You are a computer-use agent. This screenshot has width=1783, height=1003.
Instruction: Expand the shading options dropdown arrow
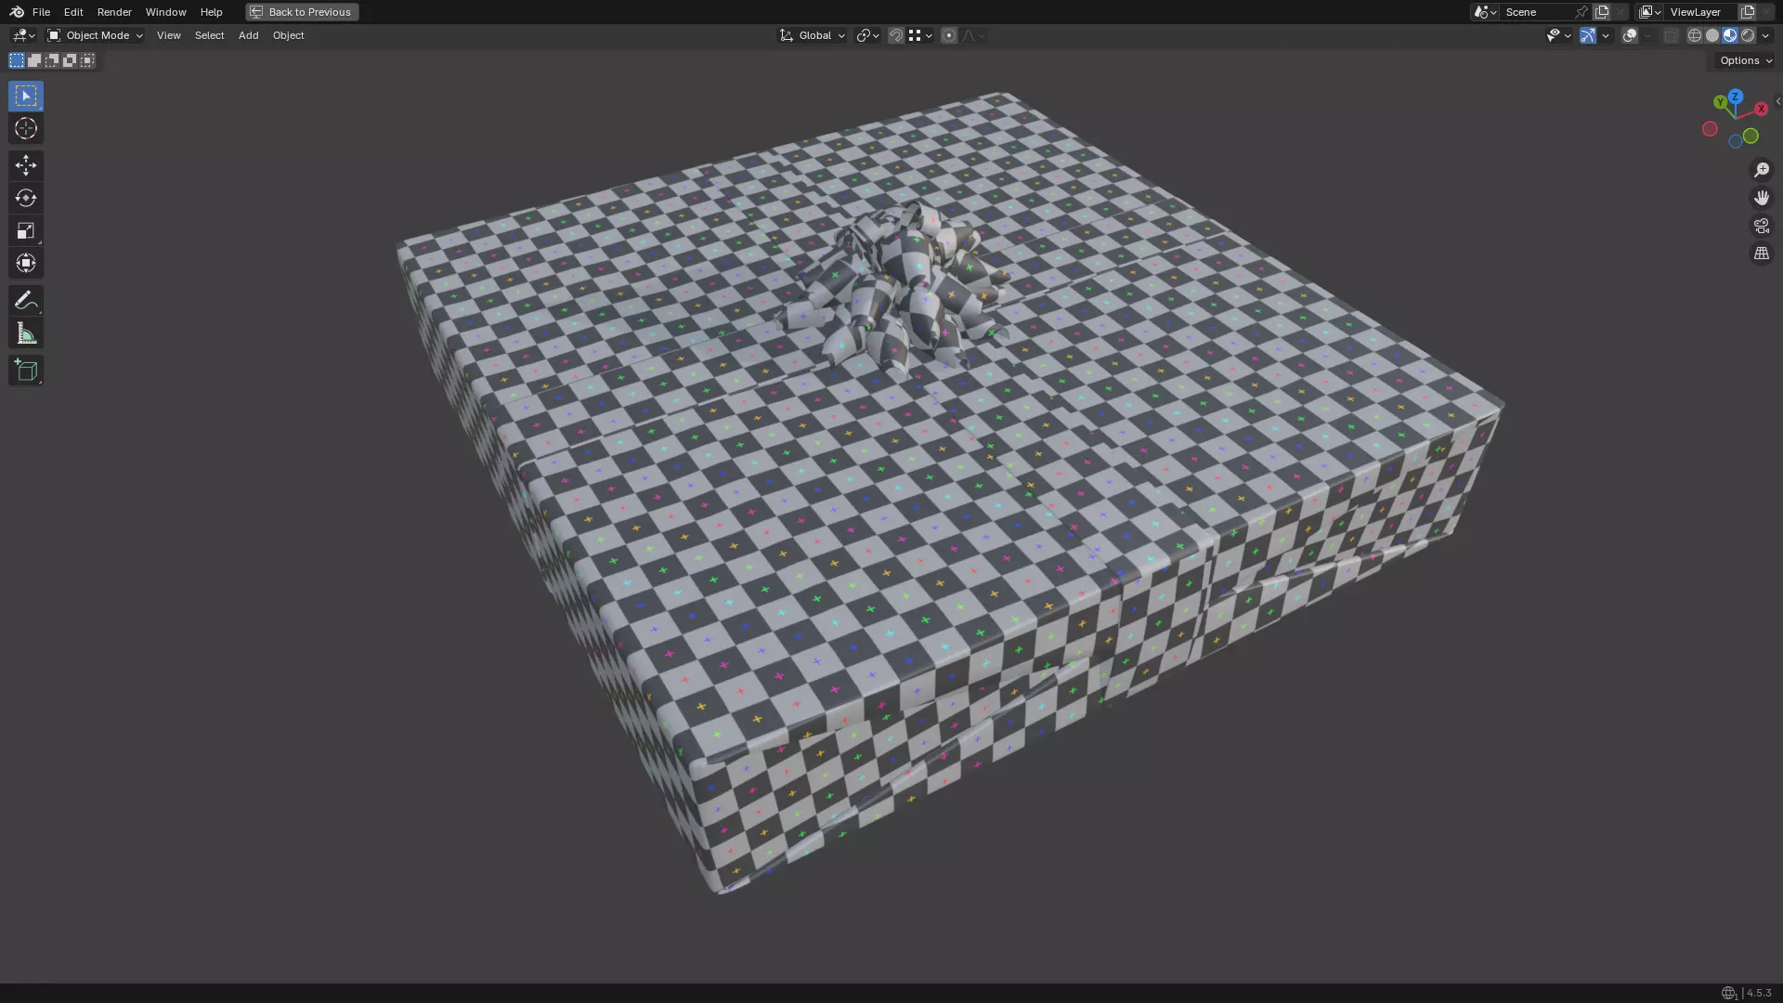pyautogui.click(x=1765, y=35)
